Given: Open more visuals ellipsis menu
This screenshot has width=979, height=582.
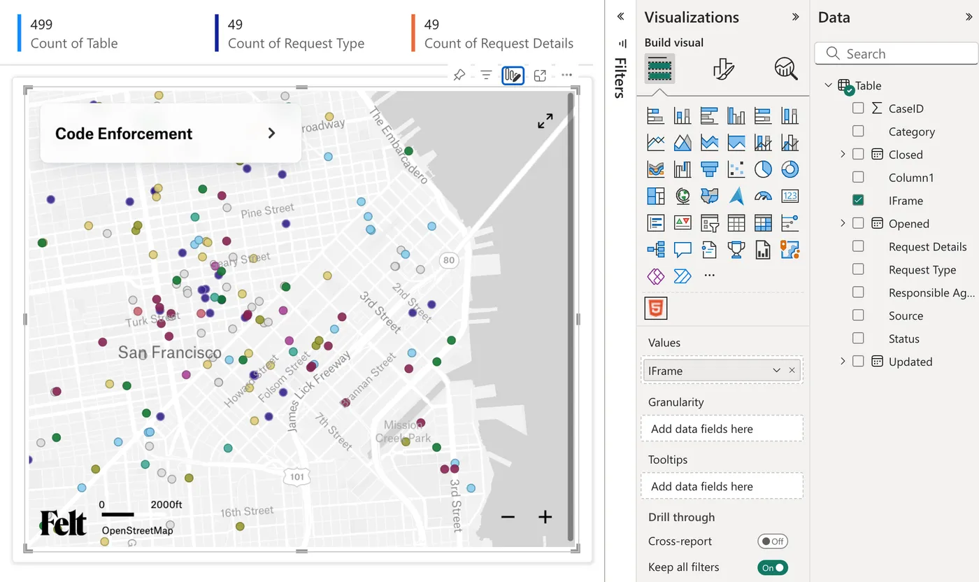Looking at the screenshot, I should coord(710,276).
